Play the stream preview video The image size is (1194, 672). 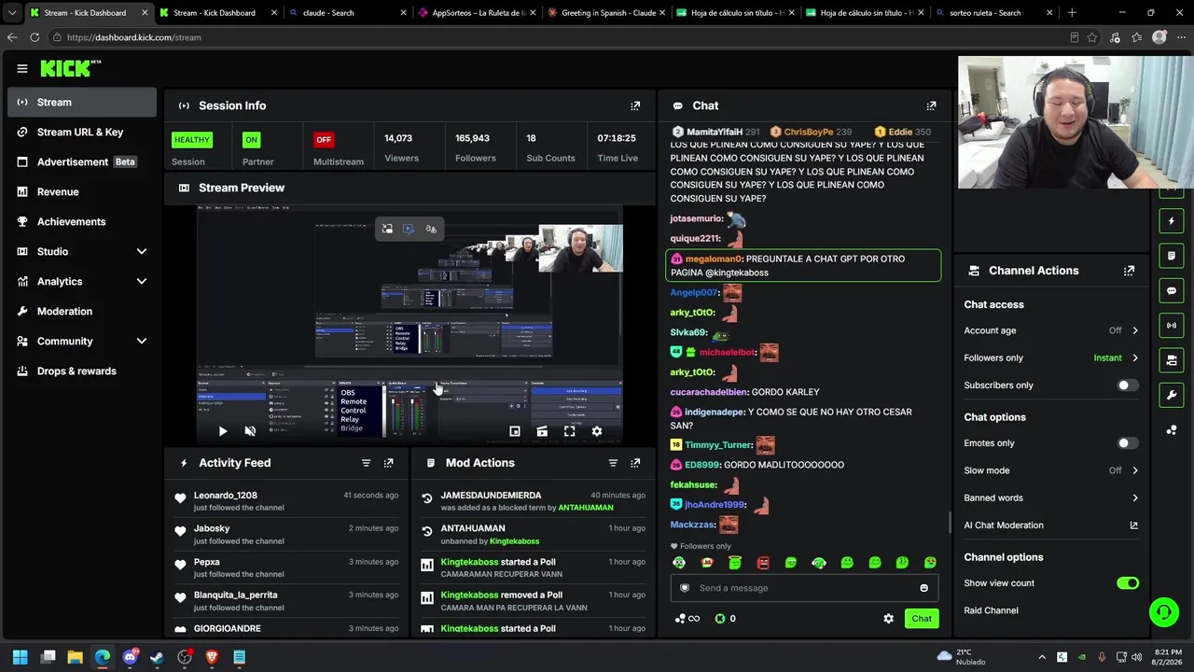(222, 431)
